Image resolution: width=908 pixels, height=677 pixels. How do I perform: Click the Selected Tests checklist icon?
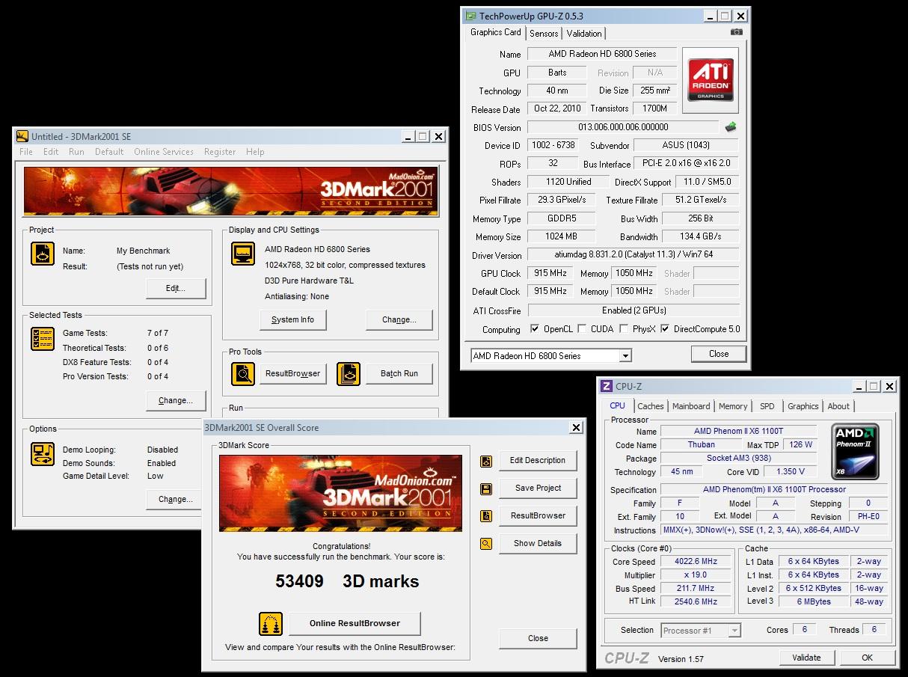(x=43, y=339)
